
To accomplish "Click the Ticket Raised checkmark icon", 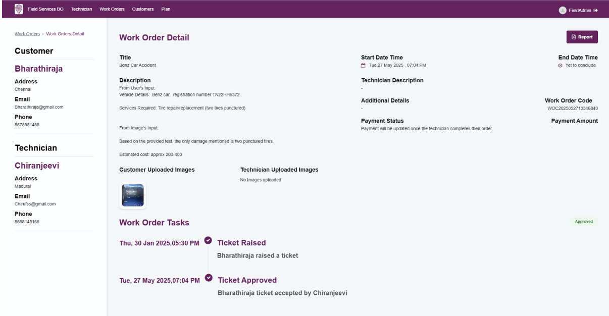I will [208, 240].
